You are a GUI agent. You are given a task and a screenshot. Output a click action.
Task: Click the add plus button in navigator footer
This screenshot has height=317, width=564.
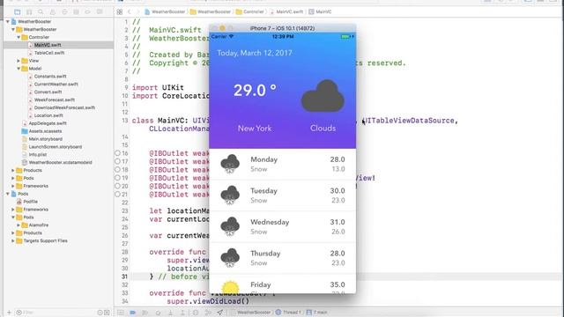click(x=10, y=313)
